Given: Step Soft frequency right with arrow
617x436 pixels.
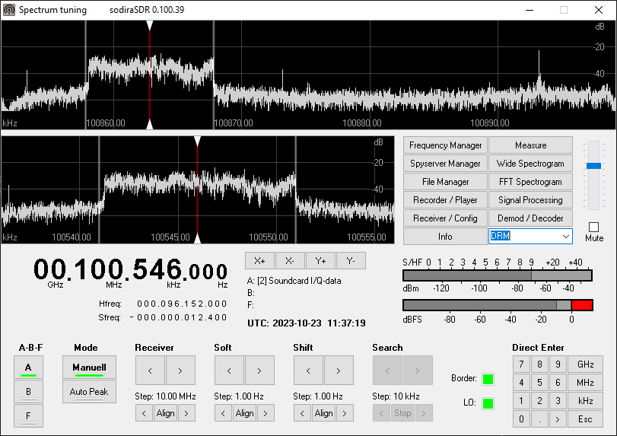Looking at the screenshot, I should (259, 371).
